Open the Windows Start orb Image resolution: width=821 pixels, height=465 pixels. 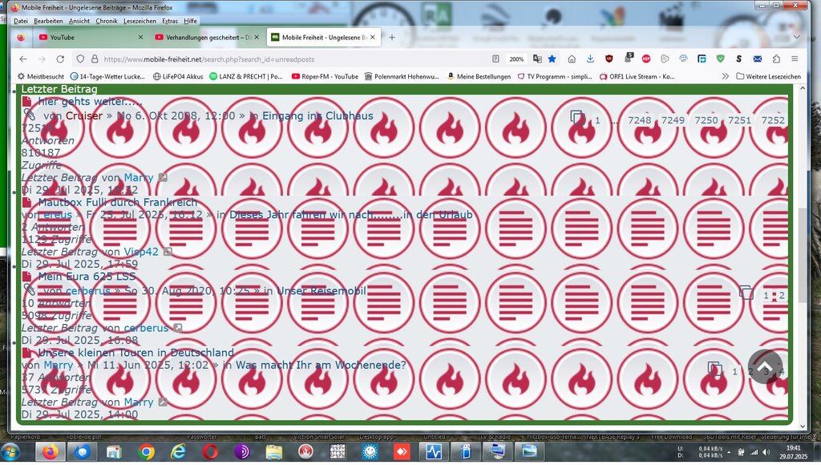[10, 451]
